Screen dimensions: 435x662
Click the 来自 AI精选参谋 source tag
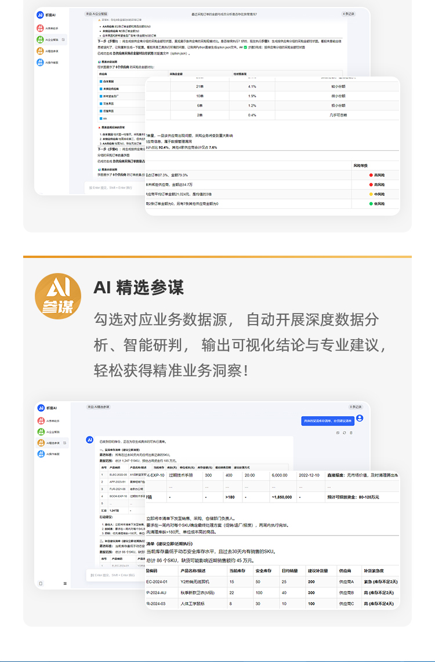(99, 407)
